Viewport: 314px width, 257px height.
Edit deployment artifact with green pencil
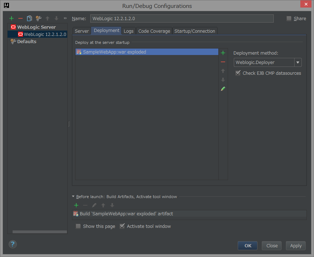pos(223,89)
